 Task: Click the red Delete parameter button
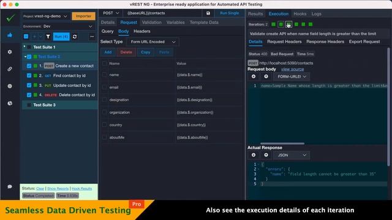coord(126,52)
